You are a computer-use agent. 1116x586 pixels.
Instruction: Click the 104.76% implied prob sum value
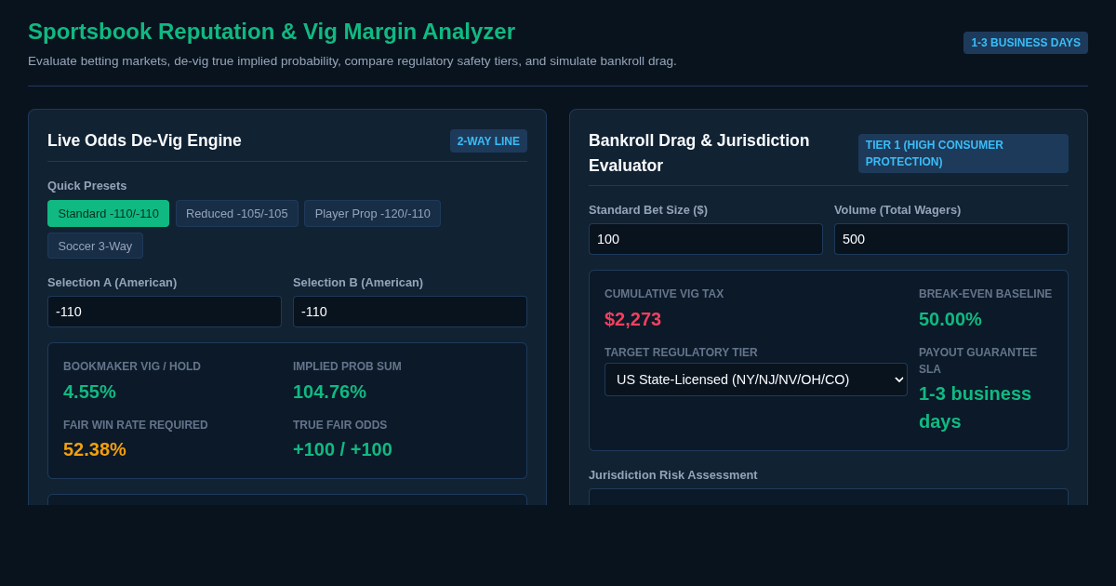point(329,392)
